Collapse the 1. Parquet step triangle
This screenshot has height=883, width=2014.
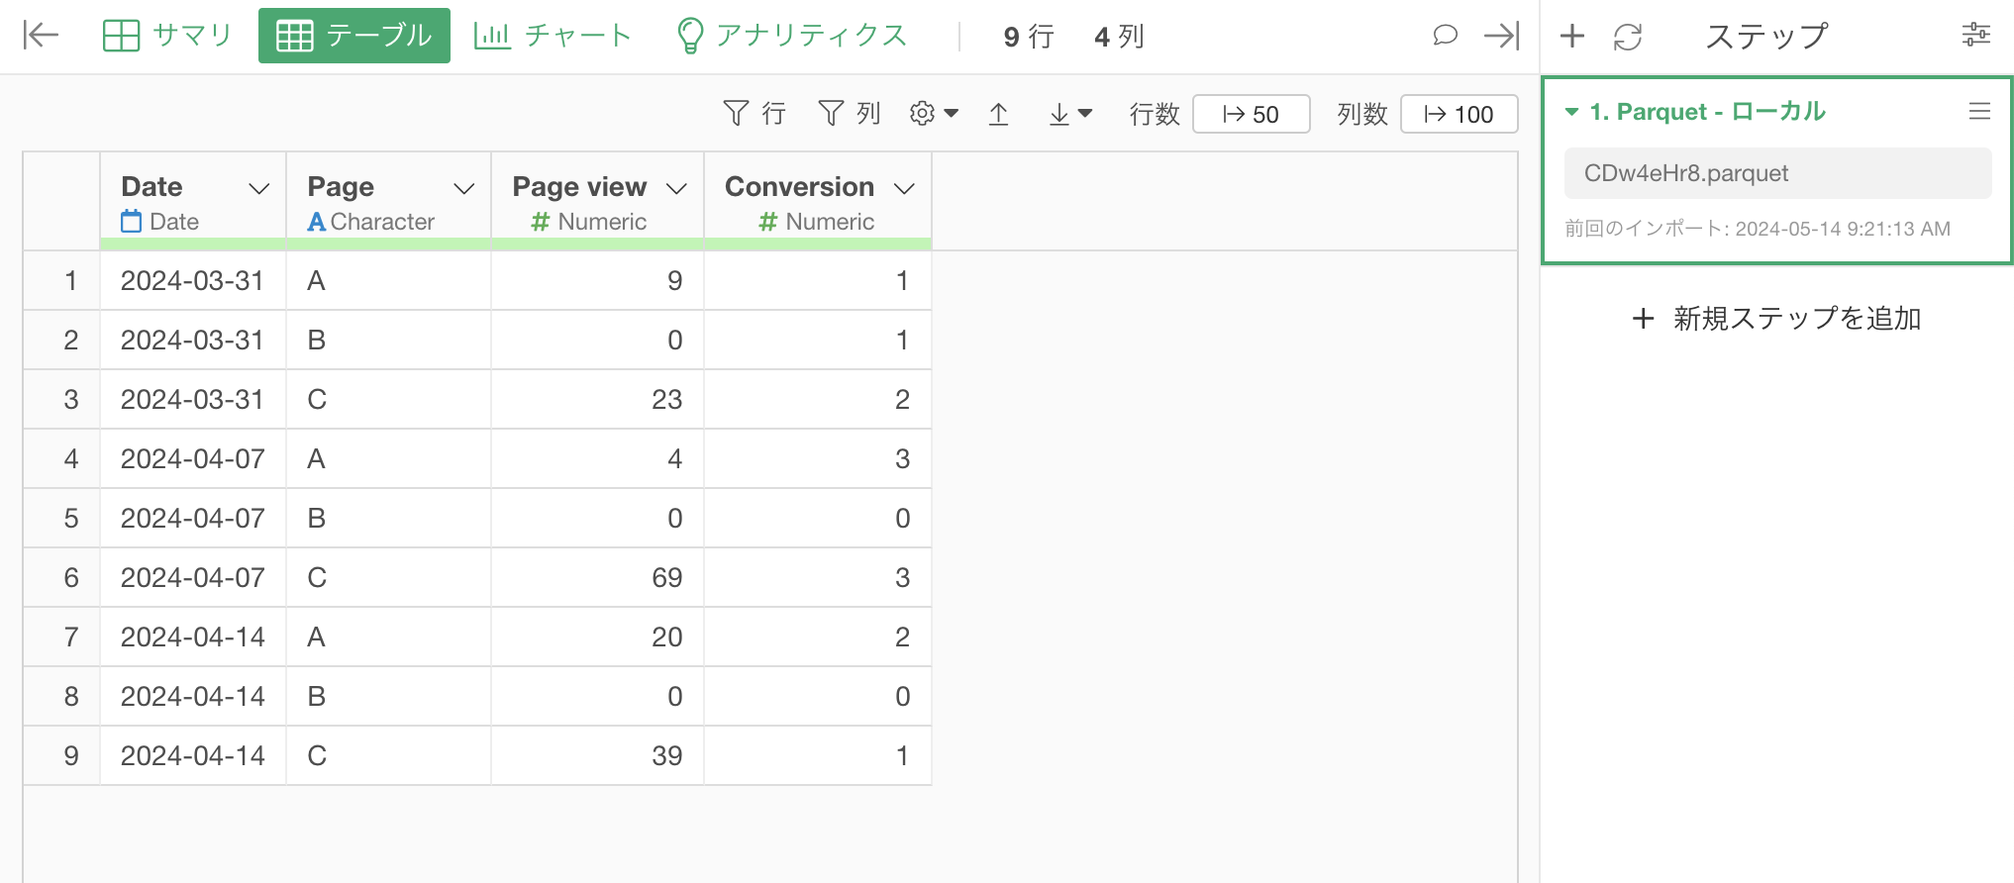tap(1571, 112)
